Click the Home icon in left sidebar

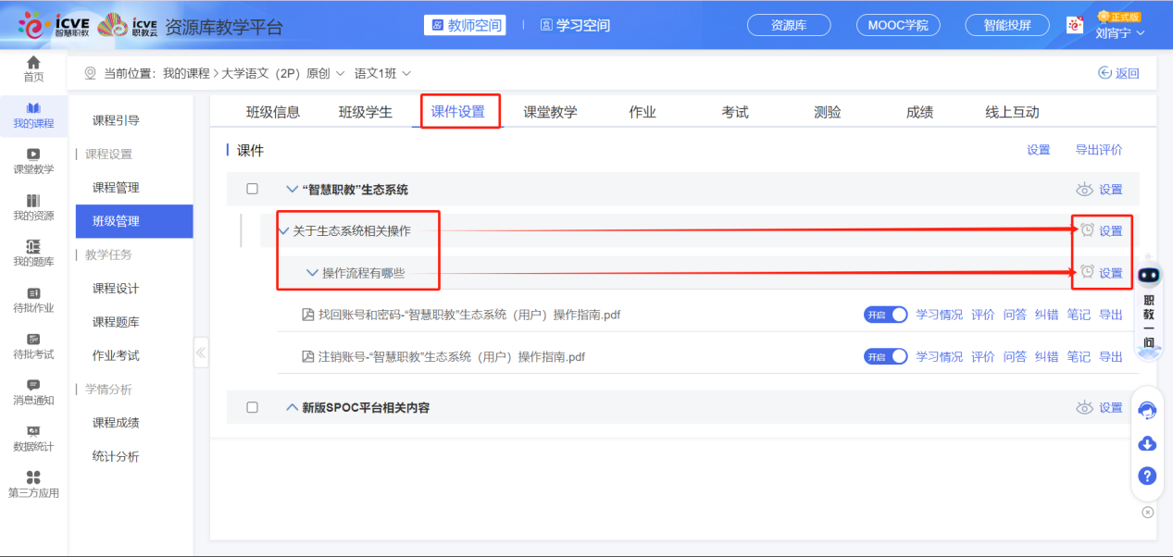(x=33, y=63)
